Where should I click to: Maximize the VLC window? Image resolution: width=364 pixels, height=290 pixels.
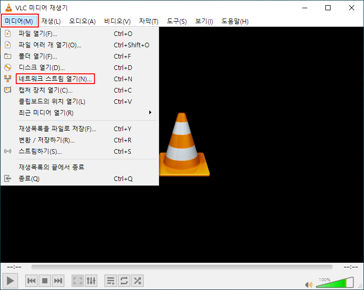pos(328,8)
